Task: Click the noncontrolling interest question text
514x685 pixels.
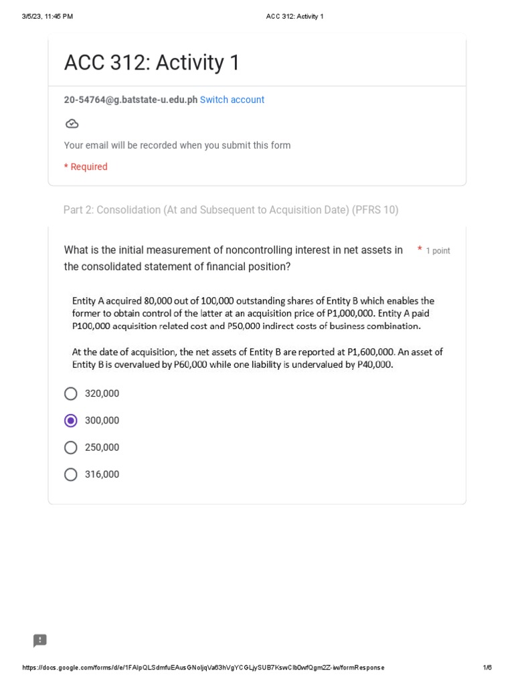Action: click(234, 258)
